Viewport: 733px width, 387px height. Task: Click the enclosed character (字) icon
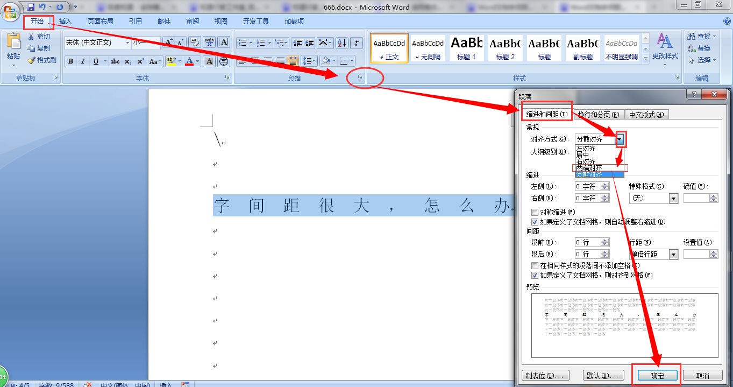pyautogui.click(x=224, y=61)
